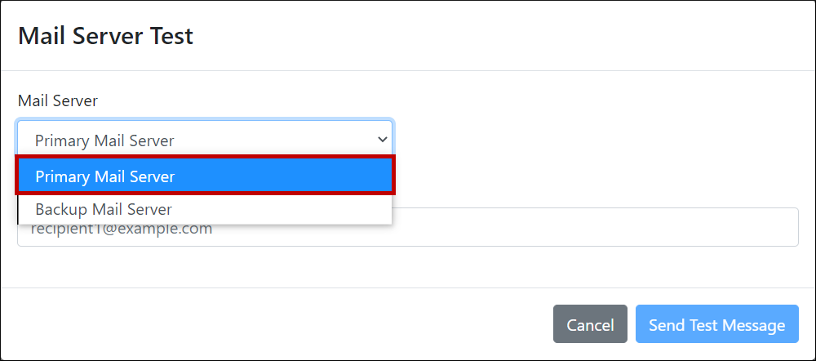Send the test email message
This screenshot has height=361, width=816.
tap(716, 324)
